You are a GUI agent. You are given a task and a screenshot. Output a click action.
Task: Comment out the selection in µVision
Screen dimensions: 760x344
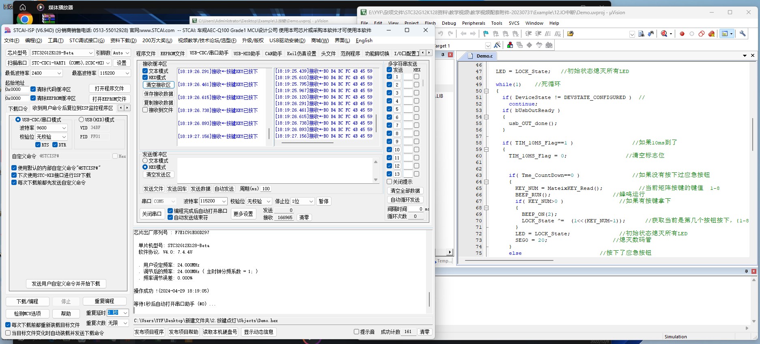coord(548,34)
